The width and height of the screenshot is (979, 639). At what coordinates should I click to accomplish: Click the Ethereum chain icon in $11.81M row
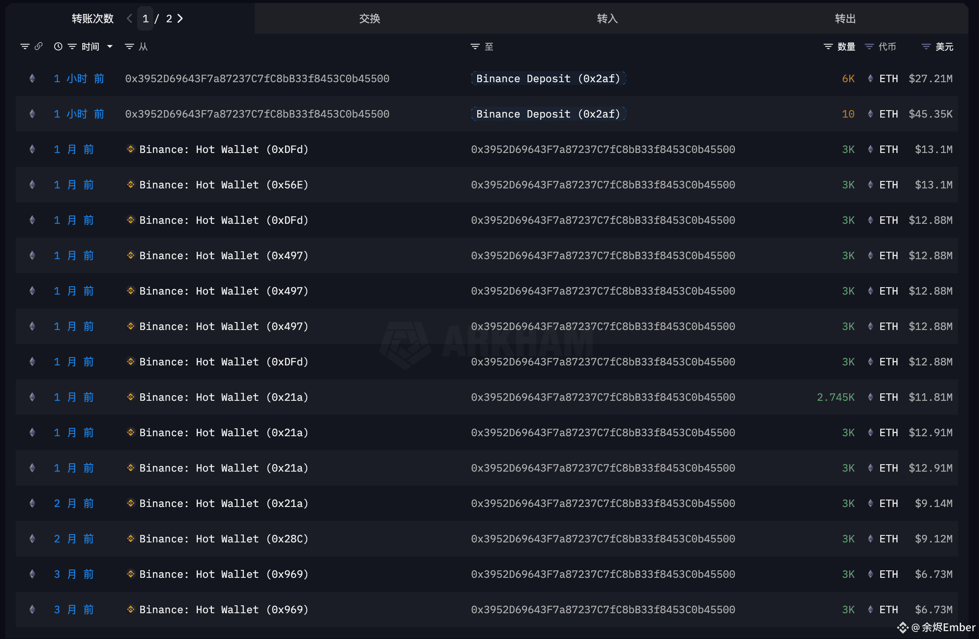coord(32,397)
